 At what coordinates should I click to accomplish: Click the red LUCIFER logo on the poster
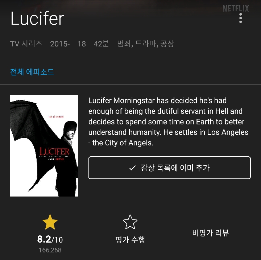(x=54, y=152)
